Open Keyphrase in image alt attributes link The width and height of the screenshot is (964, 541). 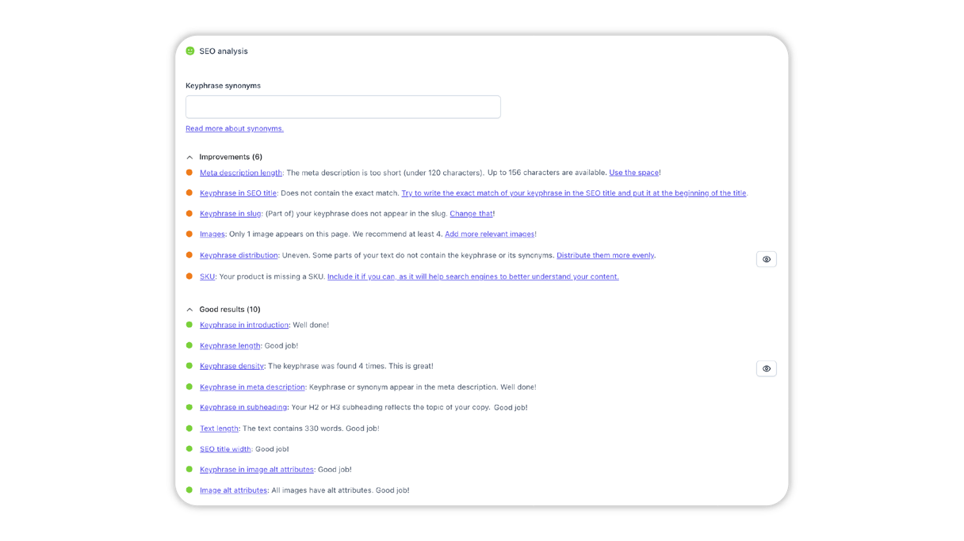tap(256, 470)
